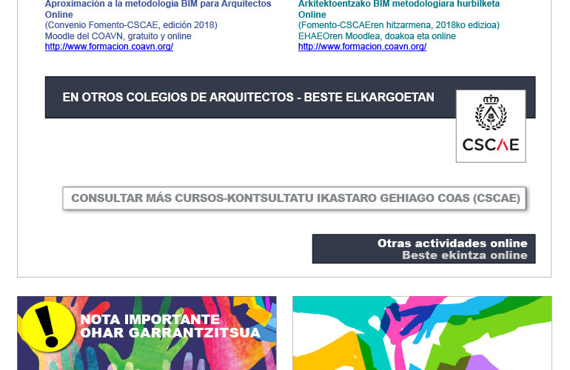
Task: Click 'Moodle del COAVN, gratuito y online' text
Action: [118, 36]
